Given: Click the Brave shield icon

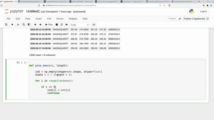Looking at the screenshot, I should pyautogui.click(x=170, y=5).
